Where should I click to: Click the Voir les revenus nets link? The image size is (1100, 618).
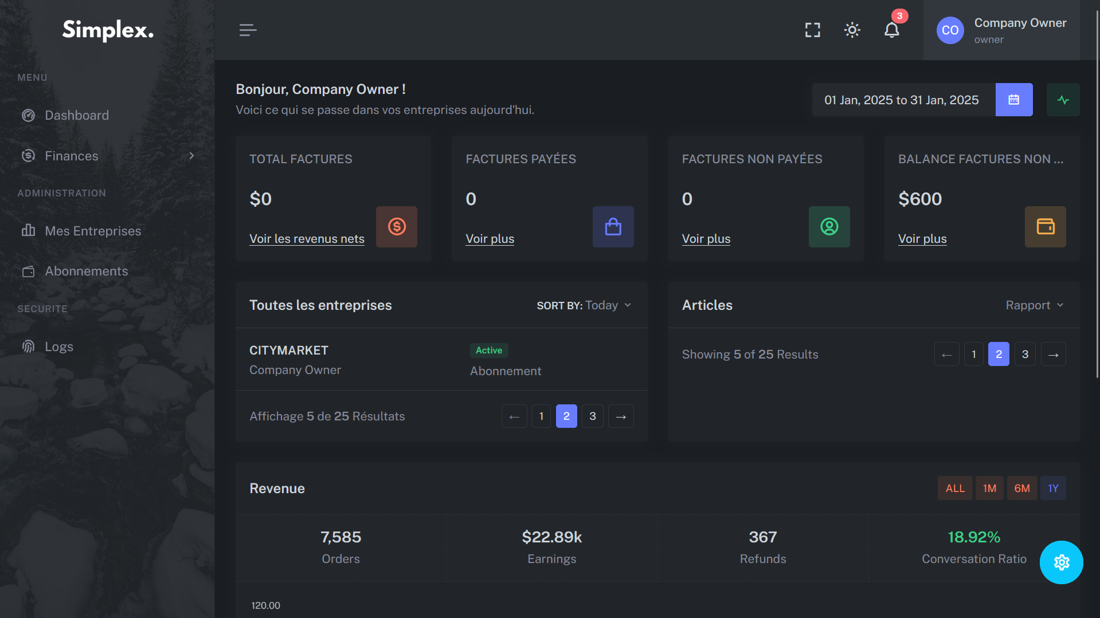click(307, 239)
